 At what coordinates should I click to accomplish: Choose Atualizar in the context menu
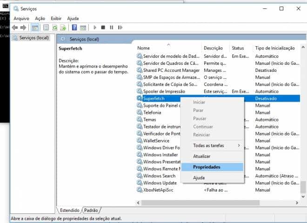pos(212,156)
